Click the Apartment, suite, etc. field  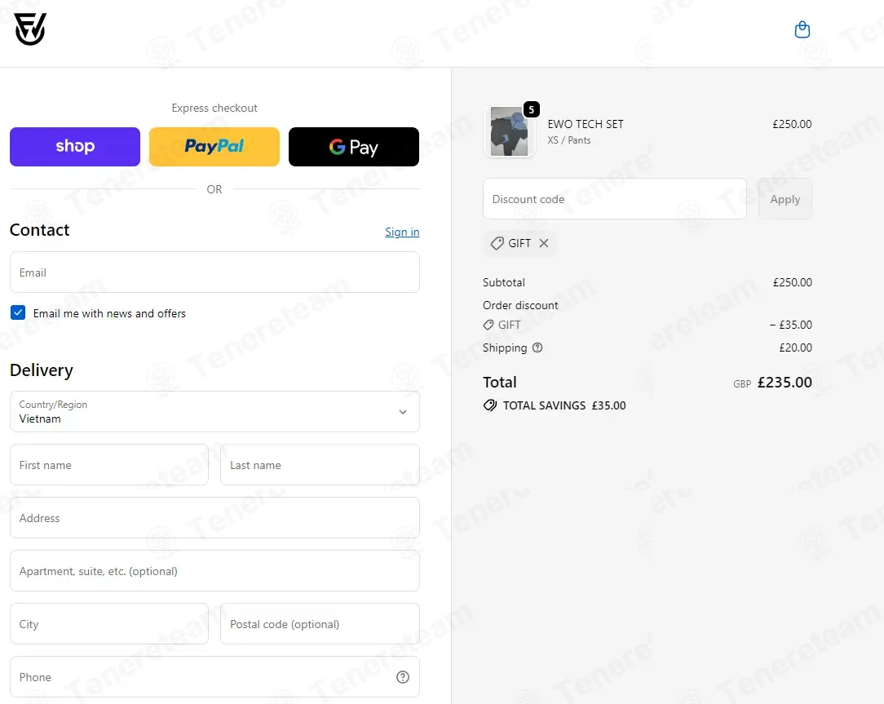214,571
